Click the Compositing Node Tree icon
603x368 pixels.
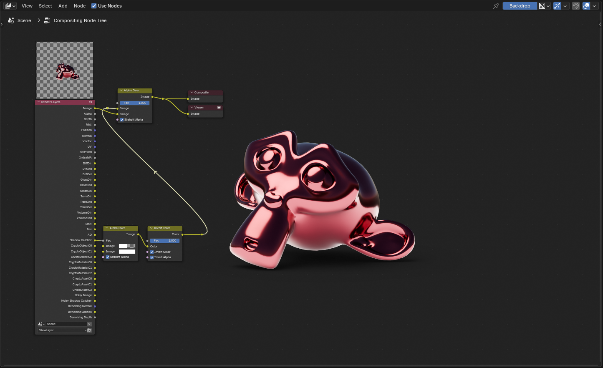[x=47, y=20]
